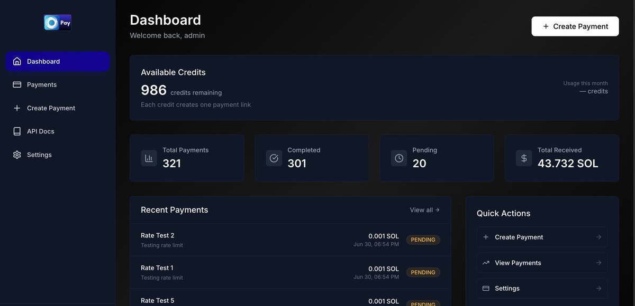Click the Dashboard home icon
Screen dimensions: 635x306
[x=17, y=61]
